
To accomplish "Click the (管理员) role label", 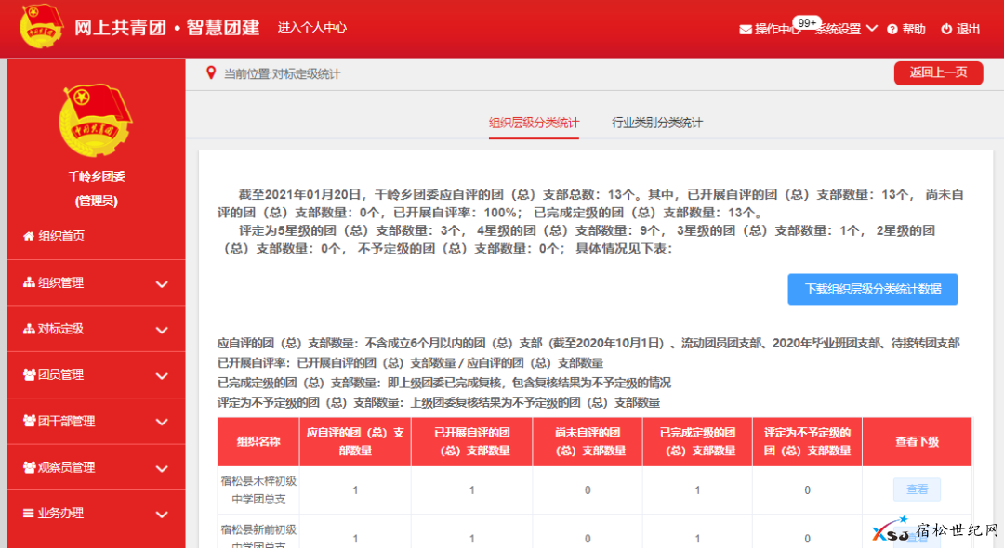I will coord(97,202).
